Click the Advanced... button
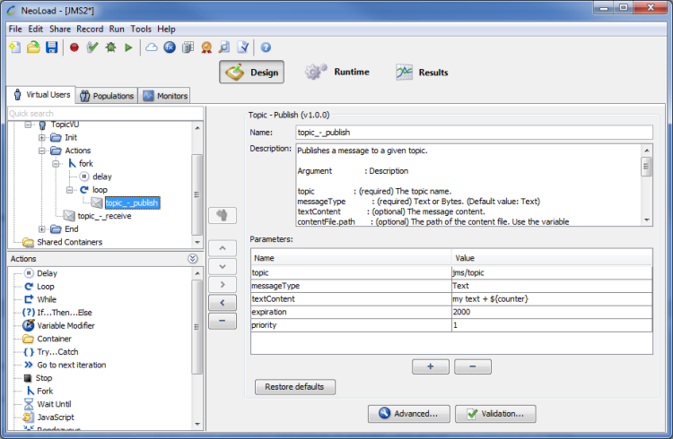 tap(408, 413)
